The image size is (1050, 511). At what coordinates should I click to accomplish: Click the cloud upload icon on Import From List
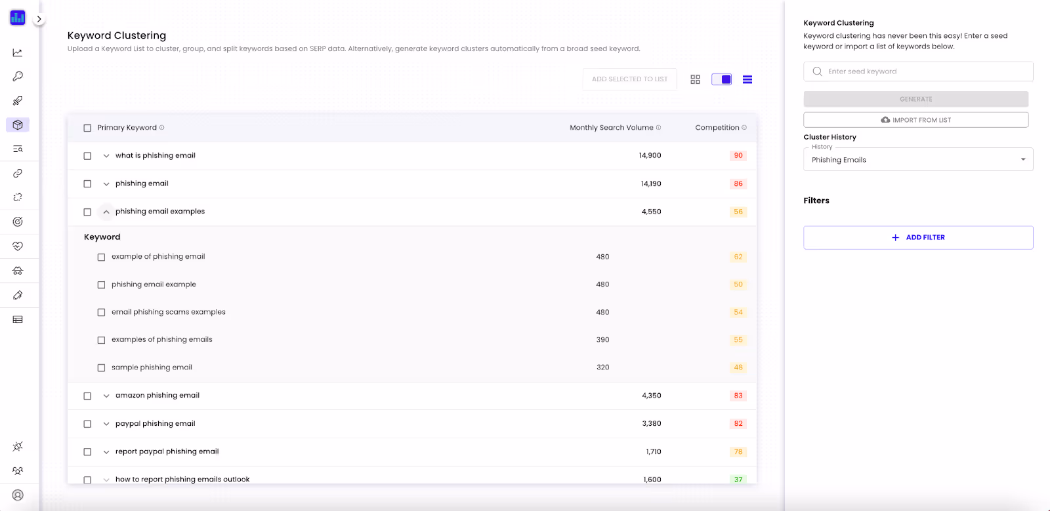(x=885, y=120)
